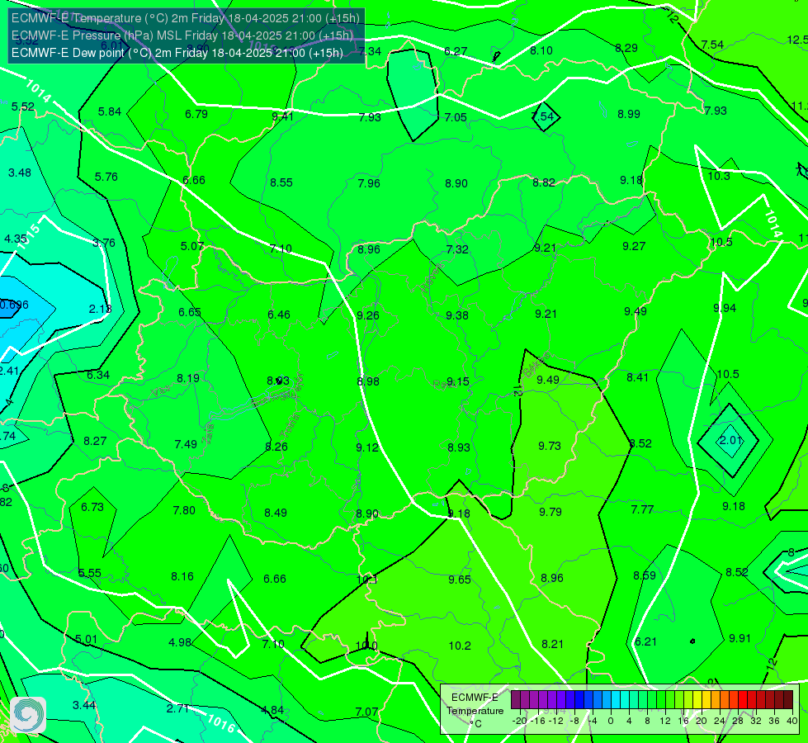
Task: Click the dew point value 7.32
Action: (x=457, y=249)
